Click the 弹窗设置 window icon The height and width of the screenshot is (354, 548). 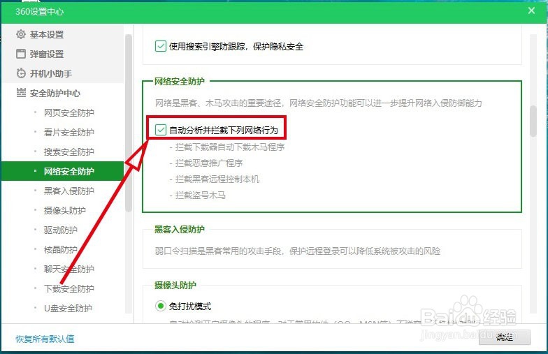pyautogui.click(x=21, y=54)
